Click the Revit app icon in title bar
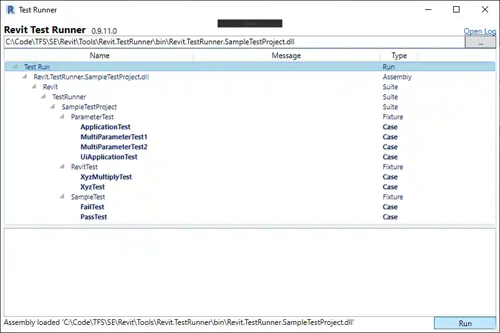The image size is (500, 333). 10,9
